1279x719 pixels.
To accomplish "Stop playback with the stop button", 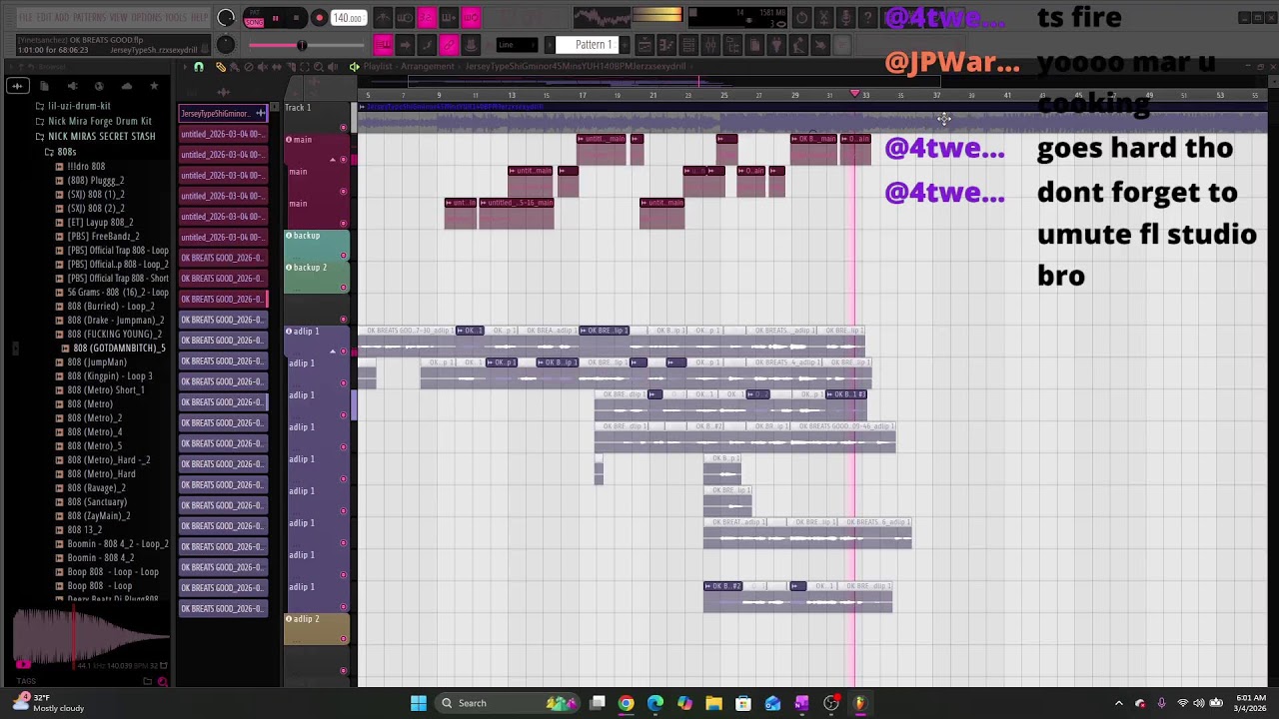I will [x=296, y=18].
